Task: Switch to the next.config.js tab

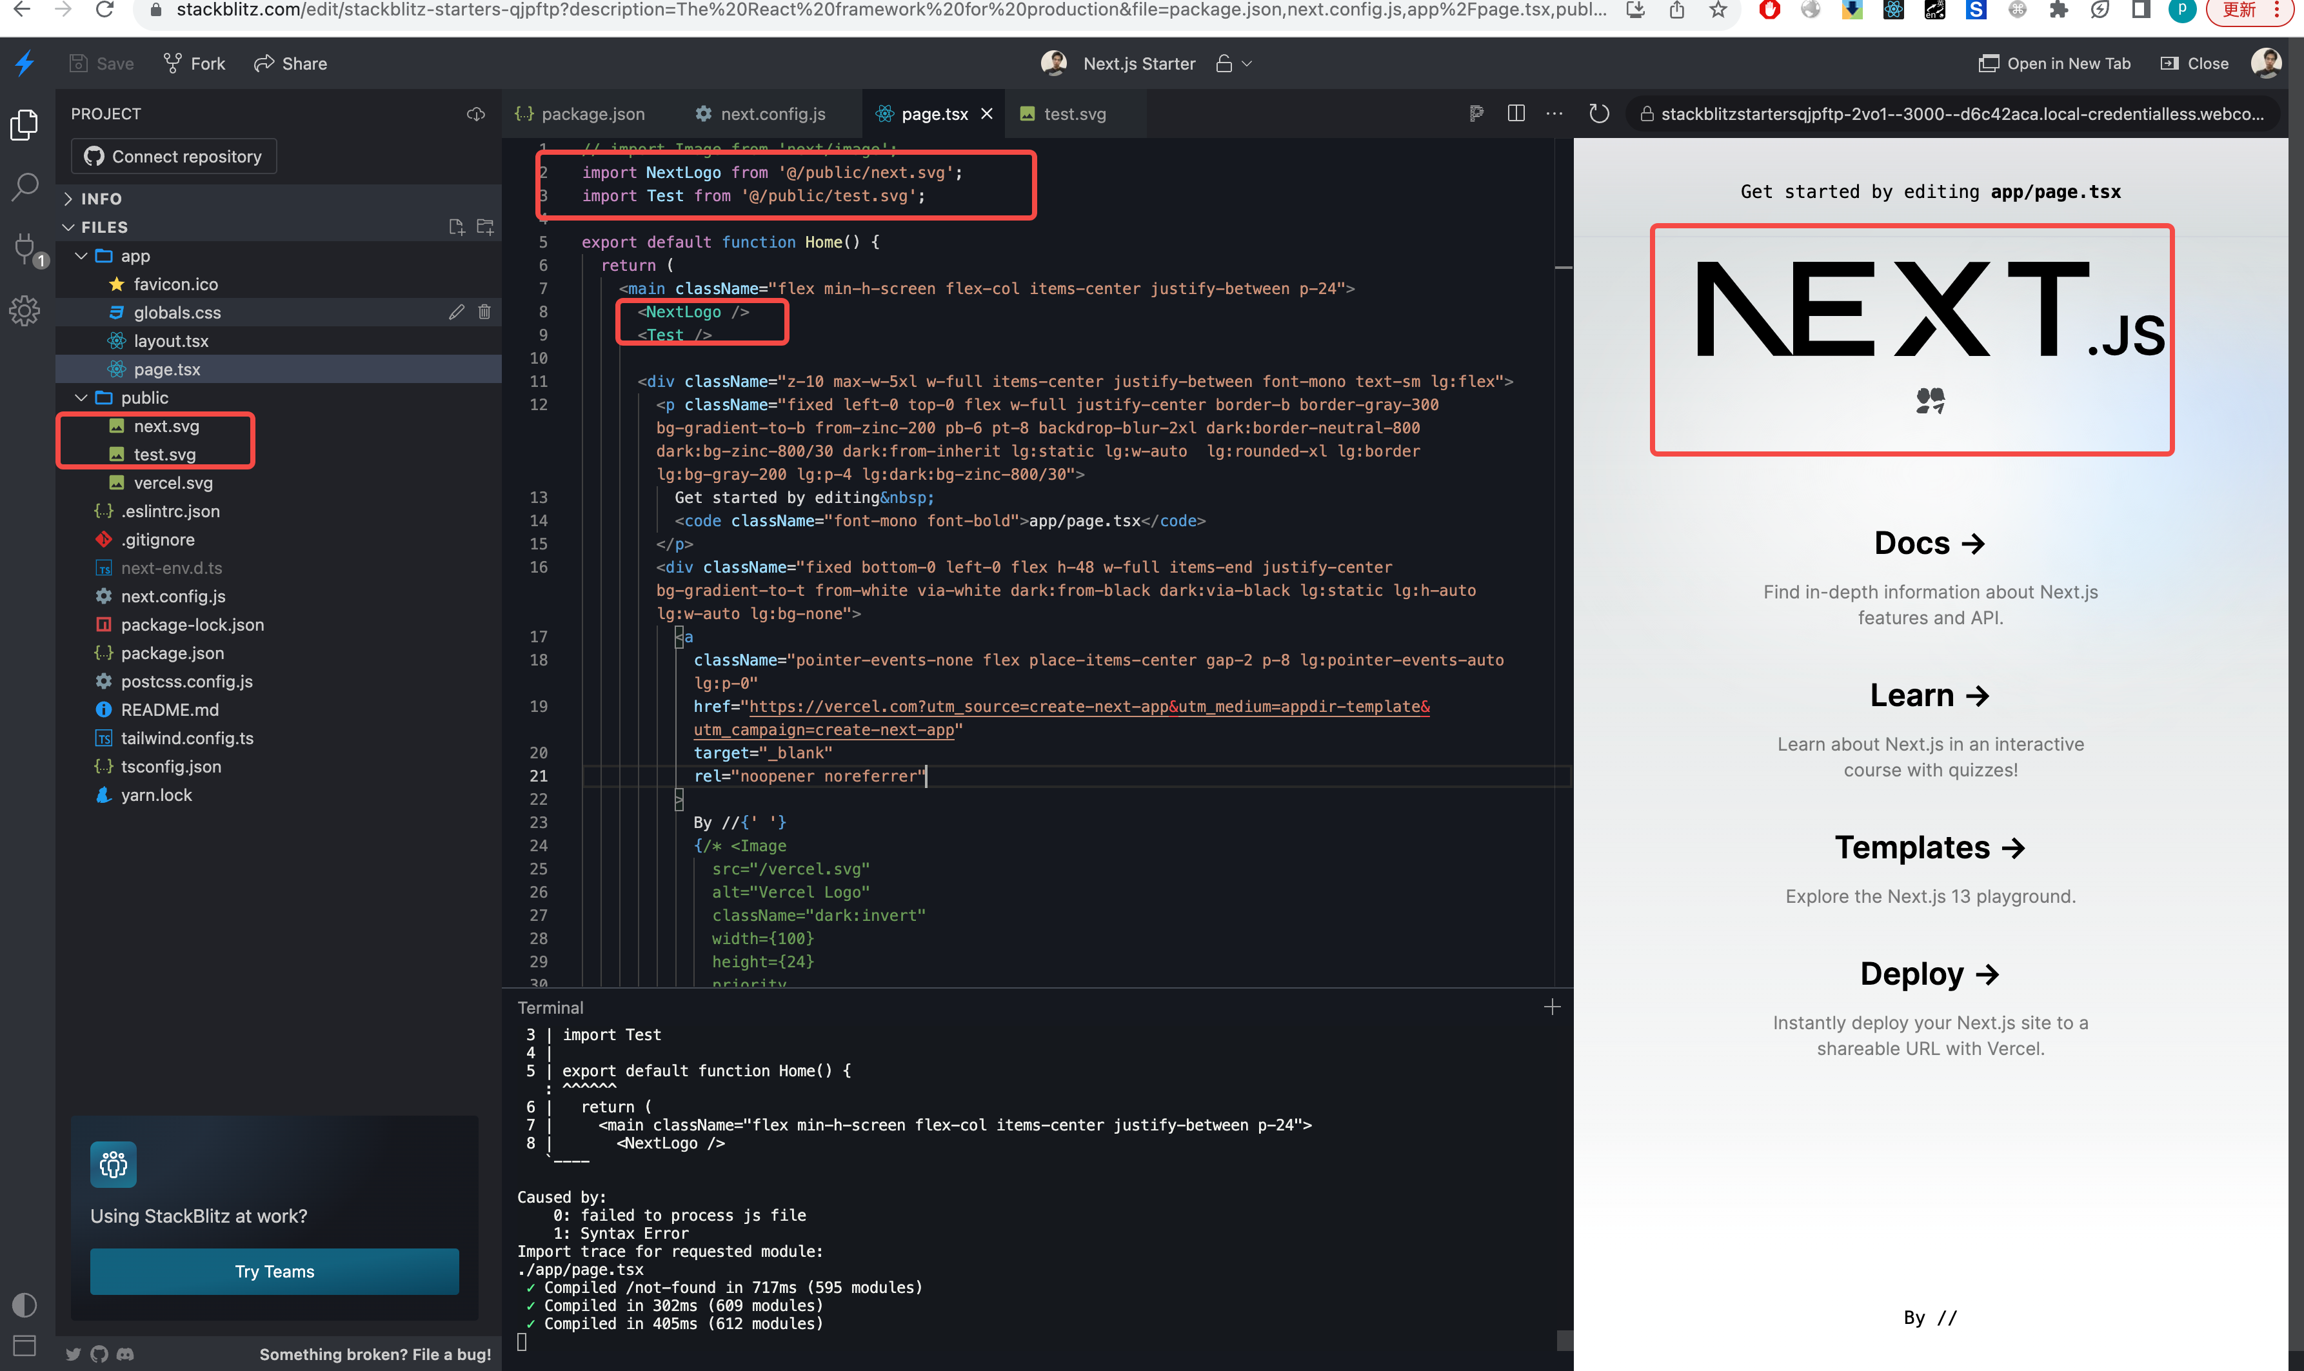Action: [772, 113]
